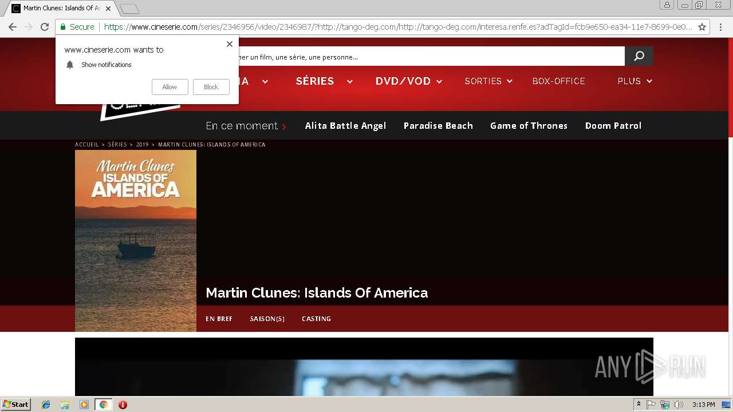Block notifications from cineserie.com
733x412 pixels.
click(211, 87)
